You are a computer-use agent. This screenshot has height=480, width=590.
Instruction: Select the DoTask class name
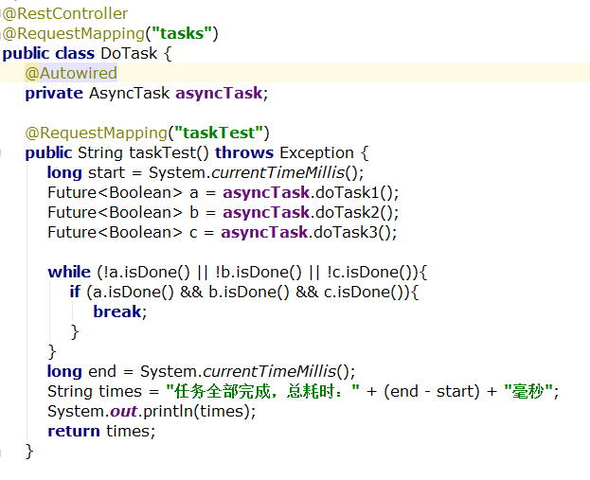tap(129, 53)
